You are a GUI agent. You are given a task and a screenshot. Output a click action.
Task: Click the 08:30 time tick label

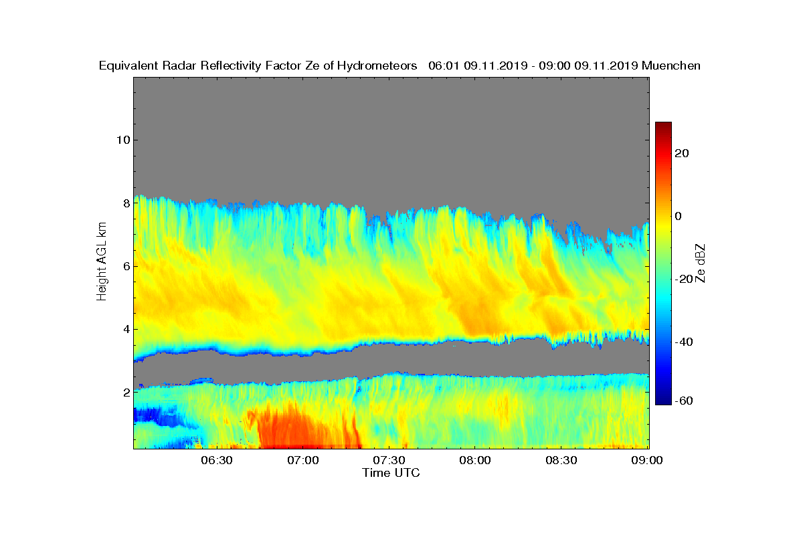pyautogui.click(x=561, y=460)
